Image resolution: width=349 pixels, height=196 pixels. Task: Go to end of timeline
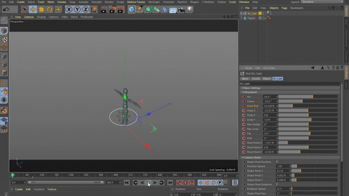coord(170,183)
